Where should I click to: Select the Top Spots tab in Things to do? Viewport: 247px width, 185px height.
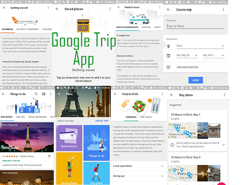(7, 117)
